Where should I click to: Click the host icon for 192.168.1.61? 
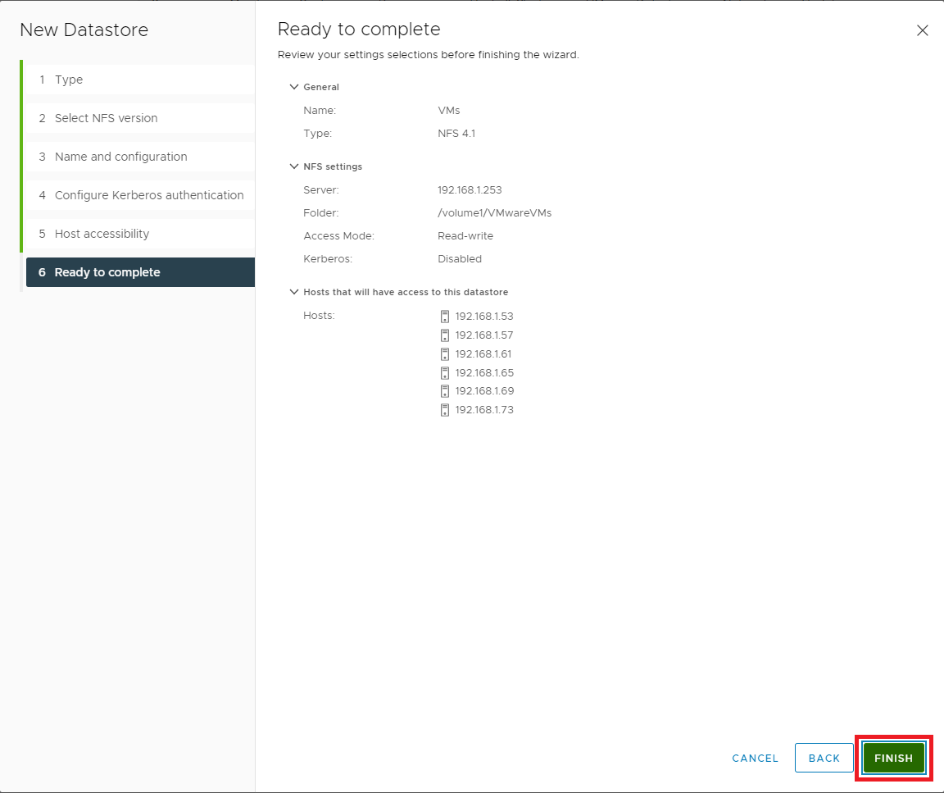pos(445,354)
